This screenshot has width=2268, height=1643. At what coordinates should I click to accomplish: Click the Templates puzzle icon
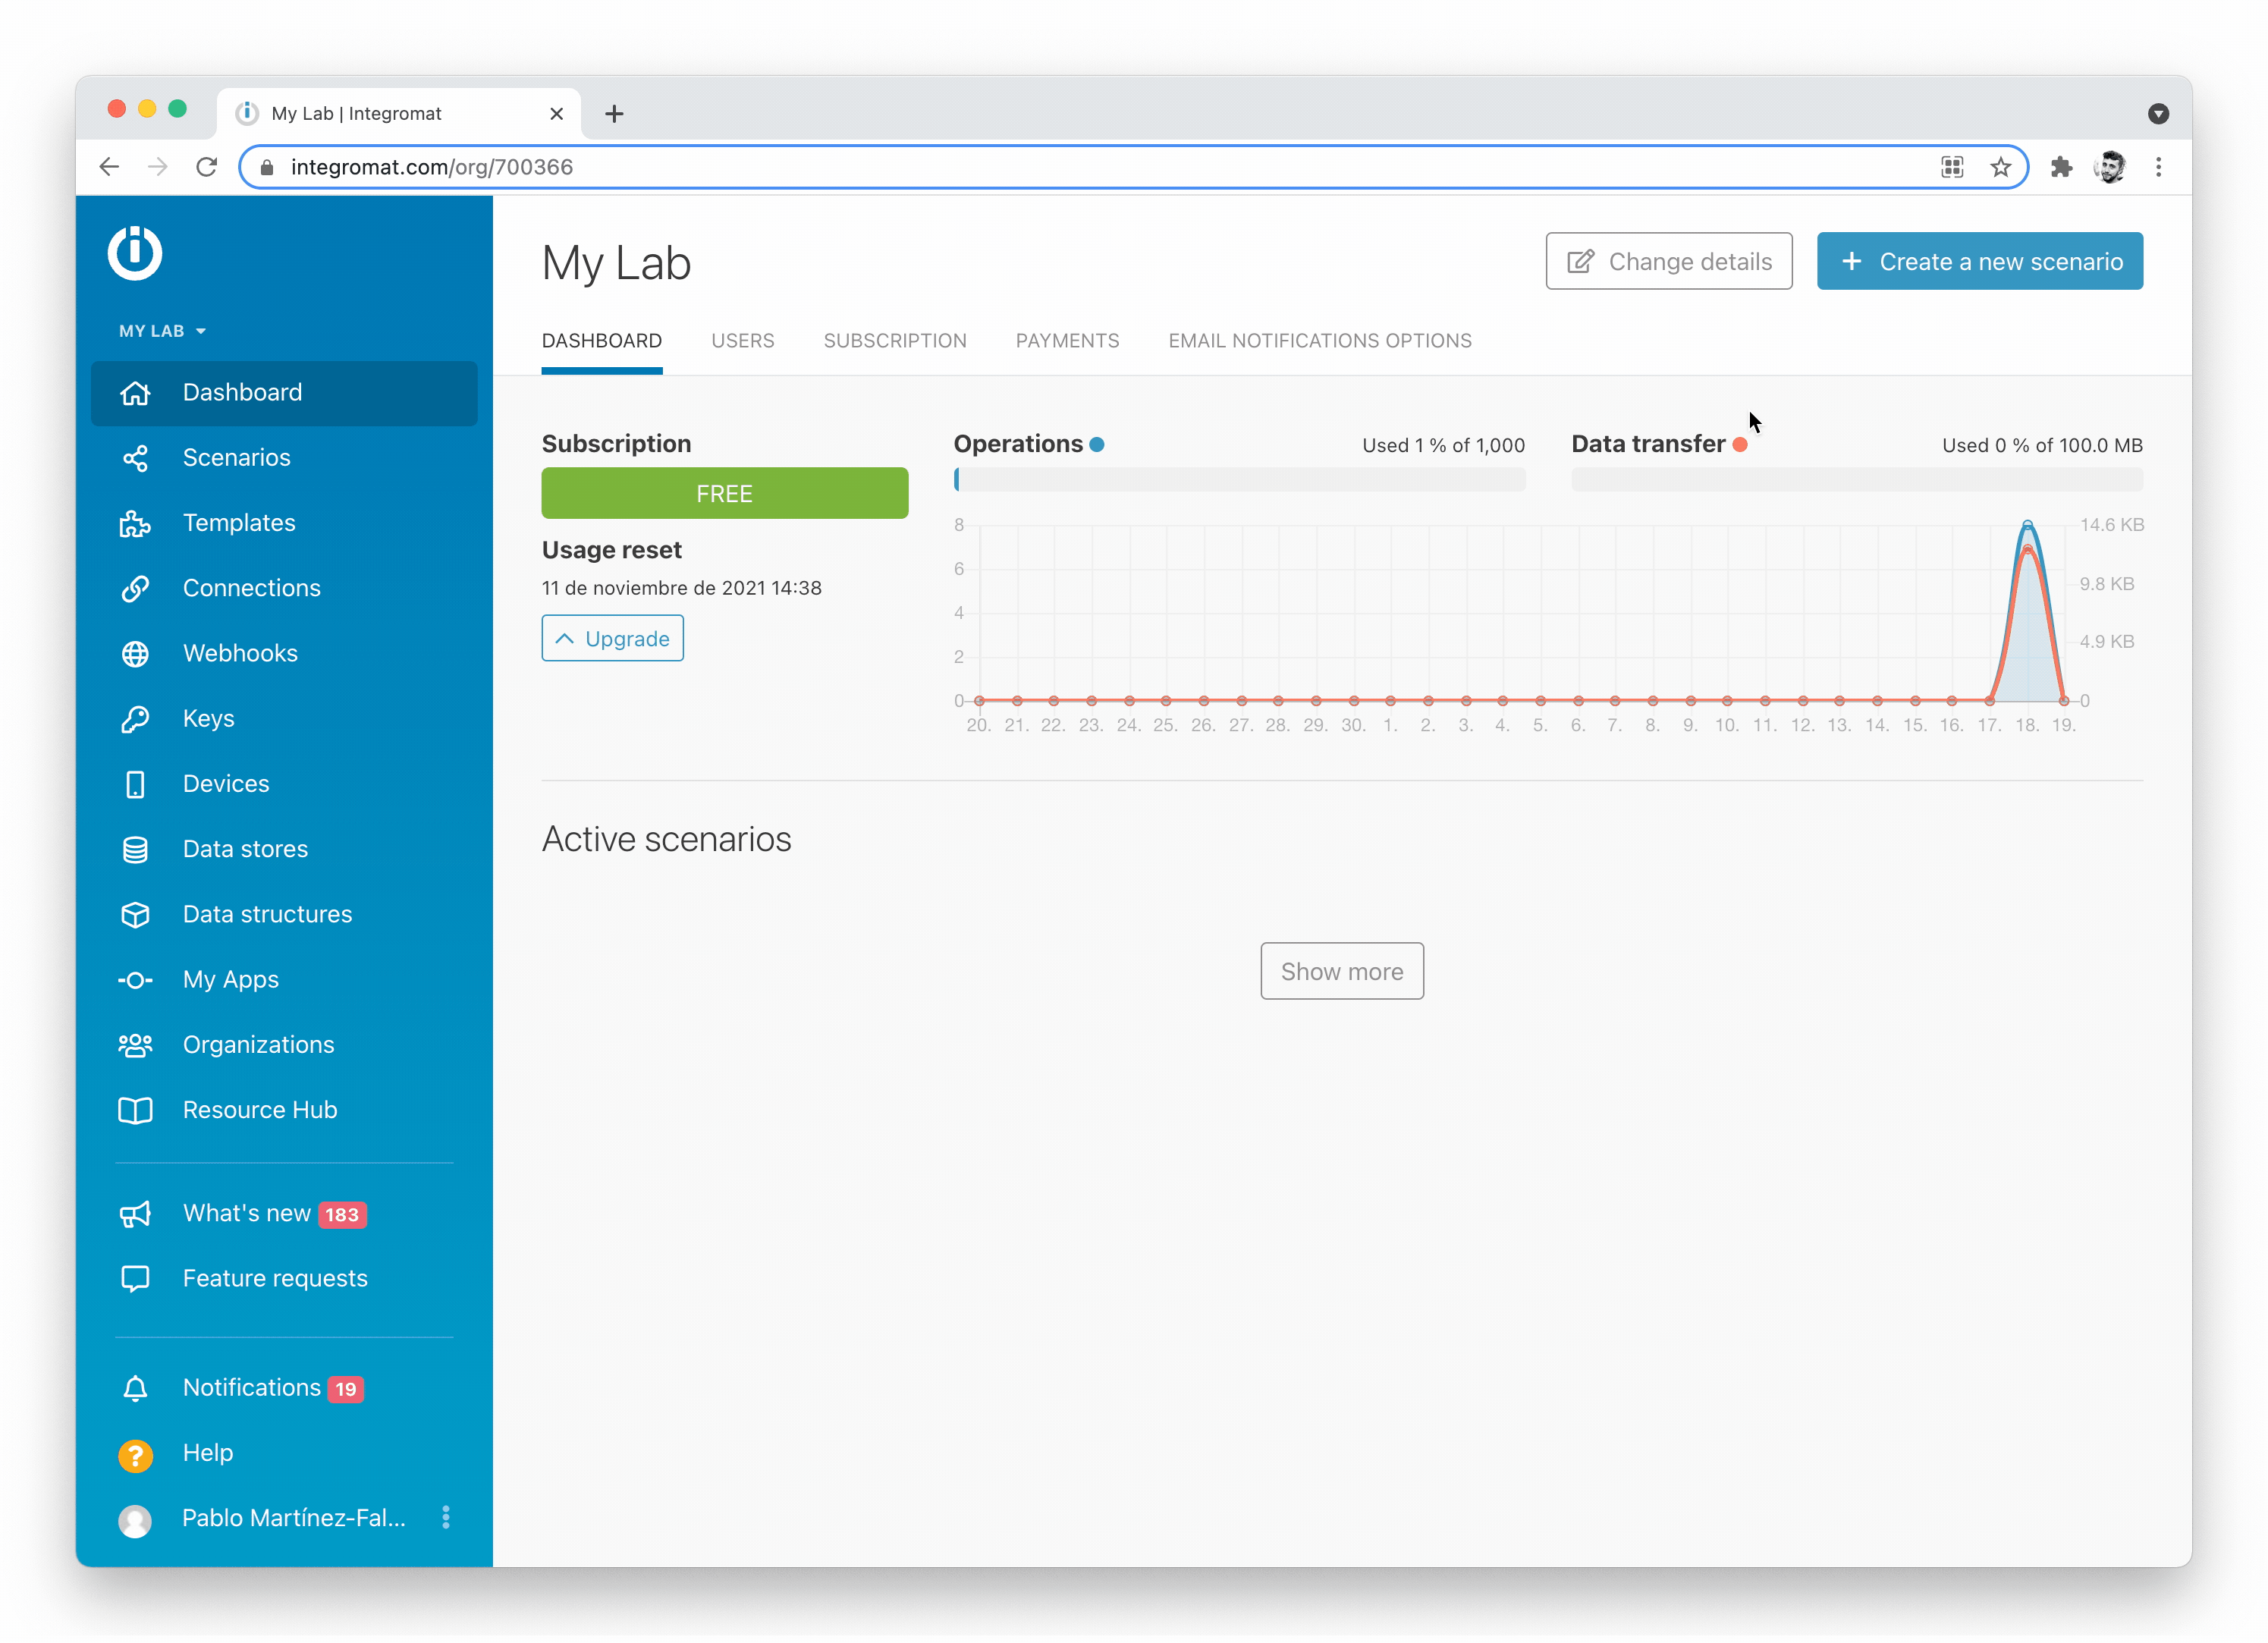pyautogui.click(x=135, y=523)
